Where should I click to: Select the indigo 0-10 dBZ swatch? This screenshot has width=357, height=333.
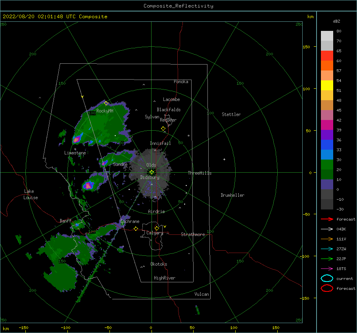[327, 185]
